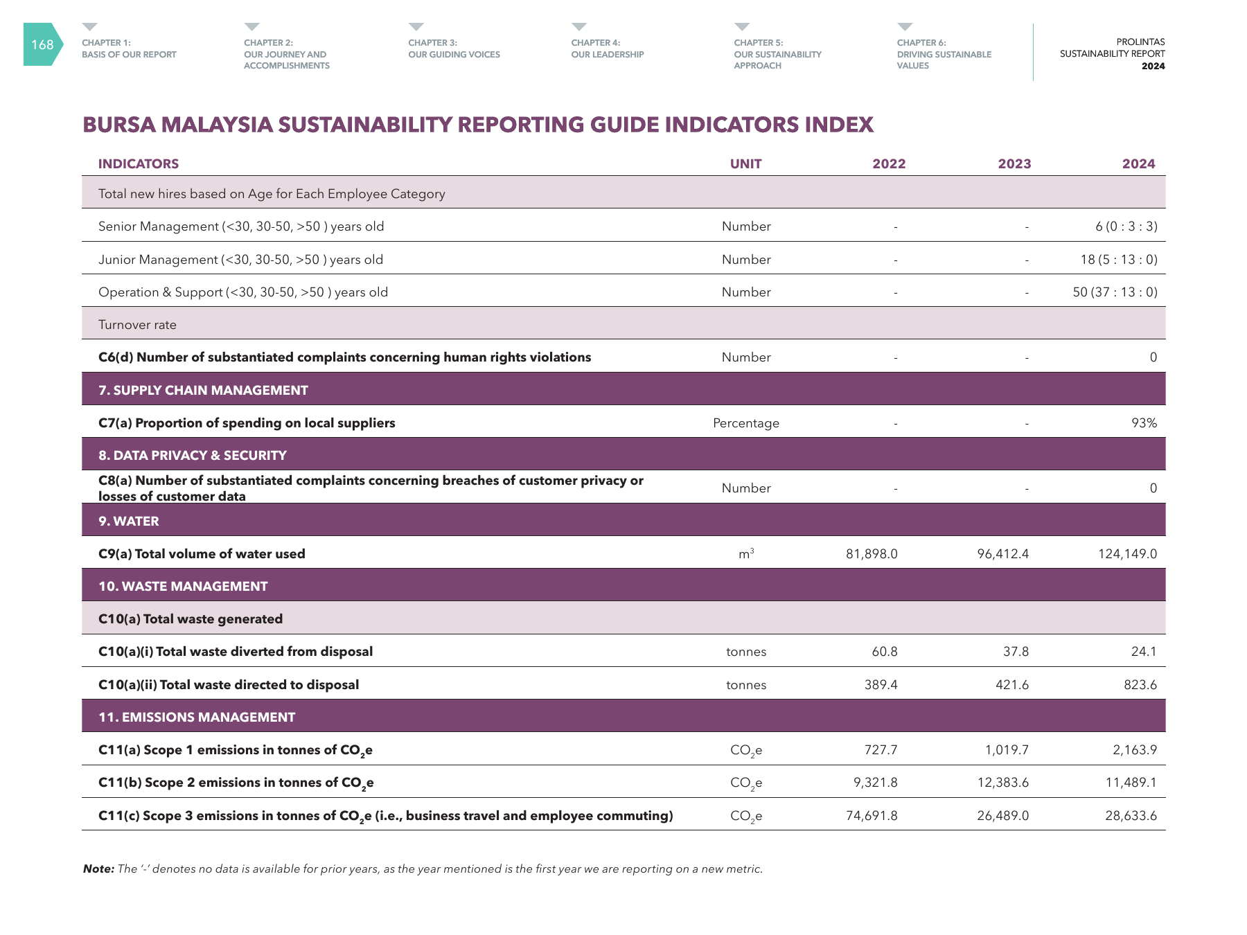Select C10(a)(i) waste diverted from disposal label
Viewport: 1247px width, 935px height.
click(236, 652)
